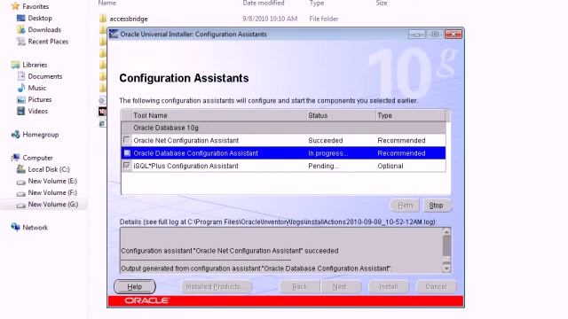Click the 'Optional' type cell
The height and width of the screenshot is (319, 568).
(x=390, y=166)
